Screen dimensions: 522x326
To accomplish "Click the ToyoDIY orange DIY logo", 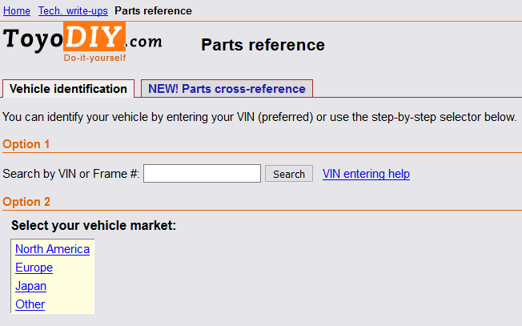I will tap(94, 38).
